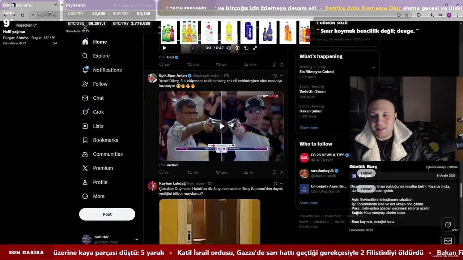Open Privacy Policy footer link

point(333,216)
